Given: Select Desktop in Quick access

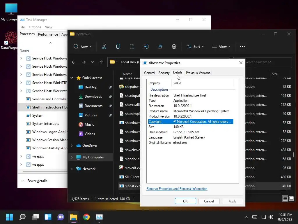Looking at the screenshot, I should (91, 87).
